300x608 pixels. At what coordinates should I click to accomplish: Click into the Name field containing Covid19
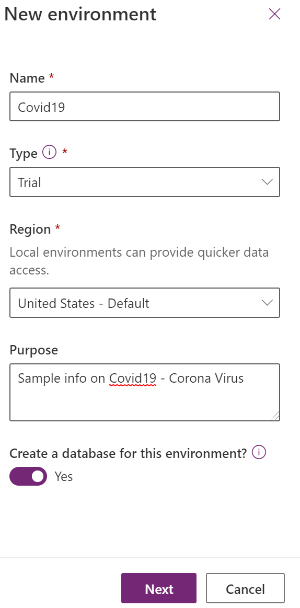(x=145, y=106)
